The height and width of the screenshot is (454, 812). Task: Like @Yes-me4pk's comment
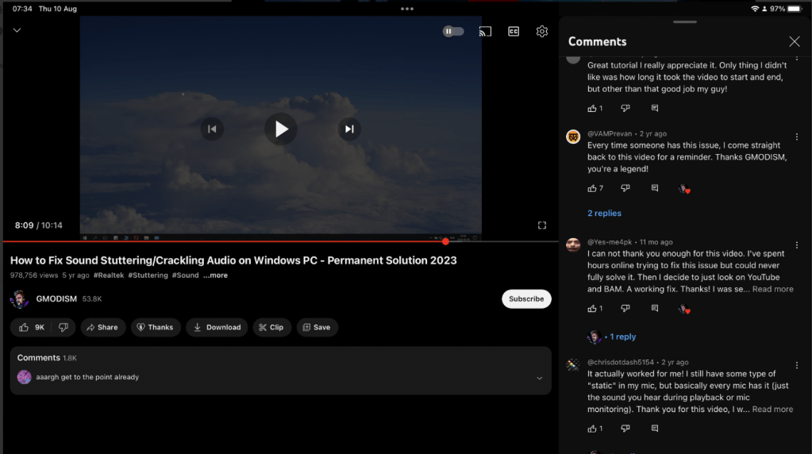pyautogui.click(x=592, y=308)
